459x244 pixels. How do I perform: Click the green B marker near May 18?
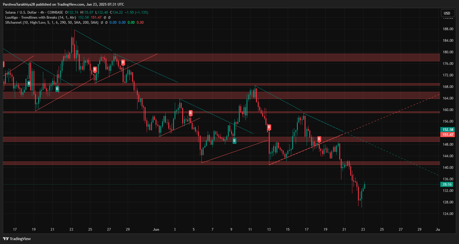tap(29, 84)
